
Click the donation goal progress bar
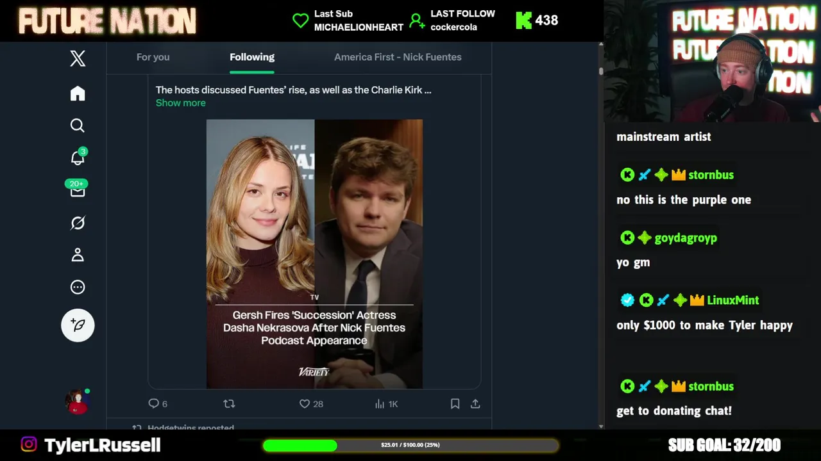click(410, 445)
